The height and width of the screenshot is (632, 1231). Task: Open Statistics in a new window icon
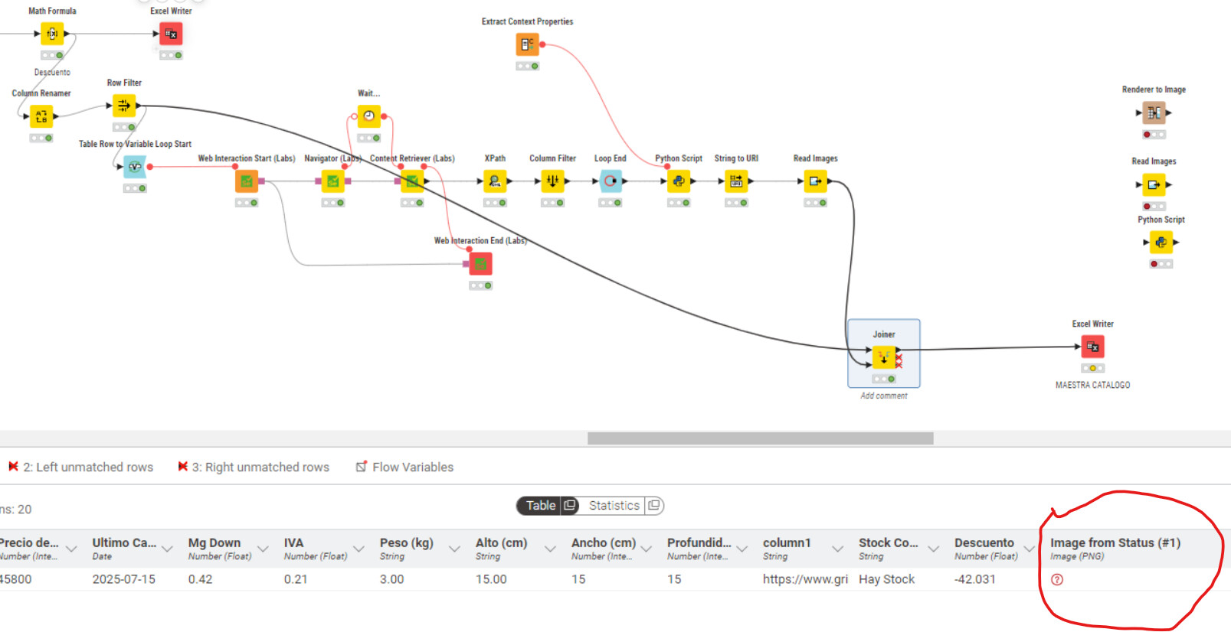[653, 506]
